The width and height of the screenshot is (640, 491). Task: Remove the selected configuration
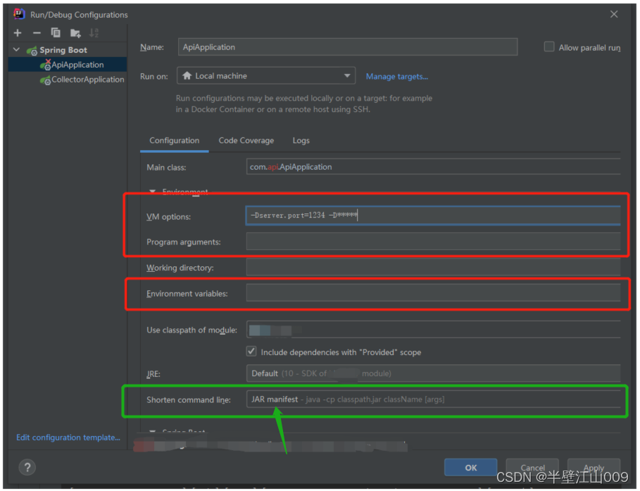coord(37,32)
